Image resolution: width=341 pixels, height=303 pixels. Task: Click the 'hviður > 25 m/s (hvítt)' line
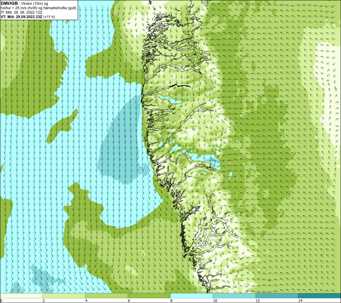pyautogui.click(x=39, y=8)
